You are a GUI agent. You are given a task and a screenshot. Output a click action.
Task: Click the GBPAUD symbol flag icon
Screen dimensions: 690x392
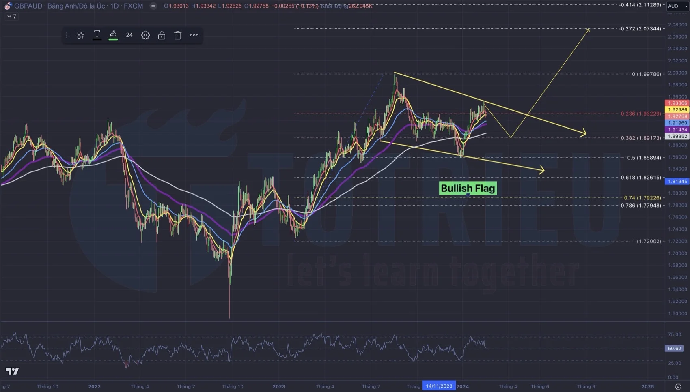(x=8, y=6)
